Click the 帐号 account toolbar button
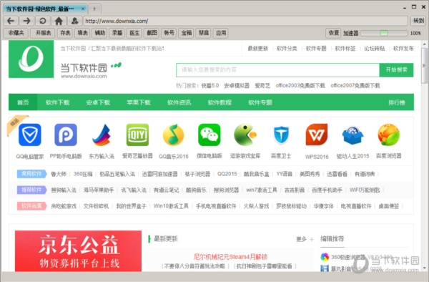Image resolution: width=429 pixels, height=282 pixels. click(x=169, y=33)
